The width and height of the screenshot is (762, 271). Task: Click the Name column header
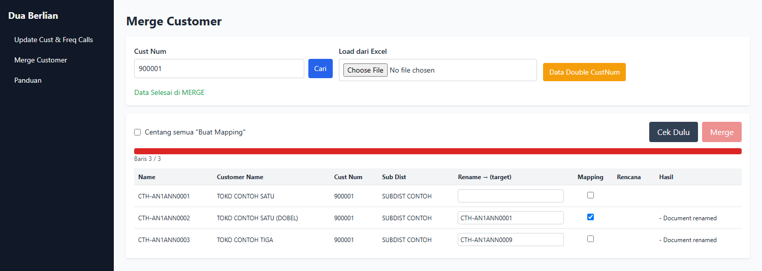pyautogui.click(x=147, y=177)
